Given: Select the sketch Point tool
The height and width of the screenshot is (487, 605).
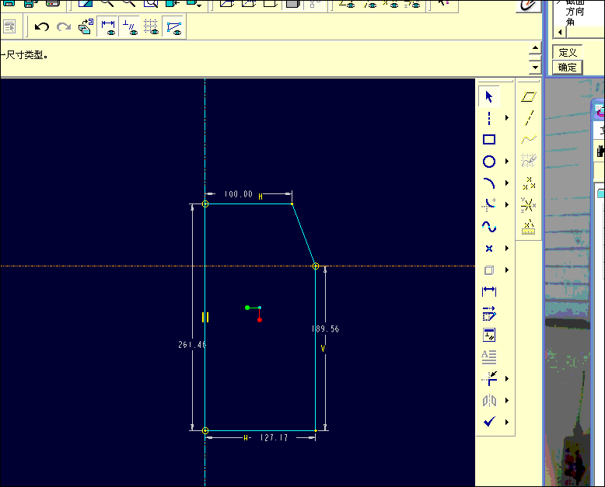Looking at the screenshot, I should click(489, 249).
